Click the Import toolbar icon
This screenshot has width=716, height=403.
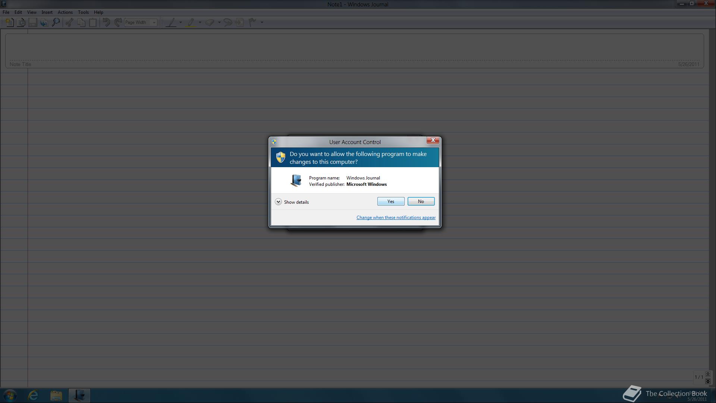44,22
